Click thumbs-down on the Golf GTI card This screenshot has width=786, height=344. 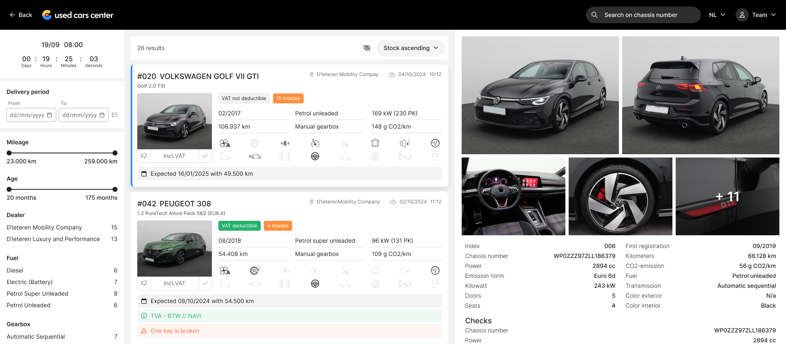144,156
